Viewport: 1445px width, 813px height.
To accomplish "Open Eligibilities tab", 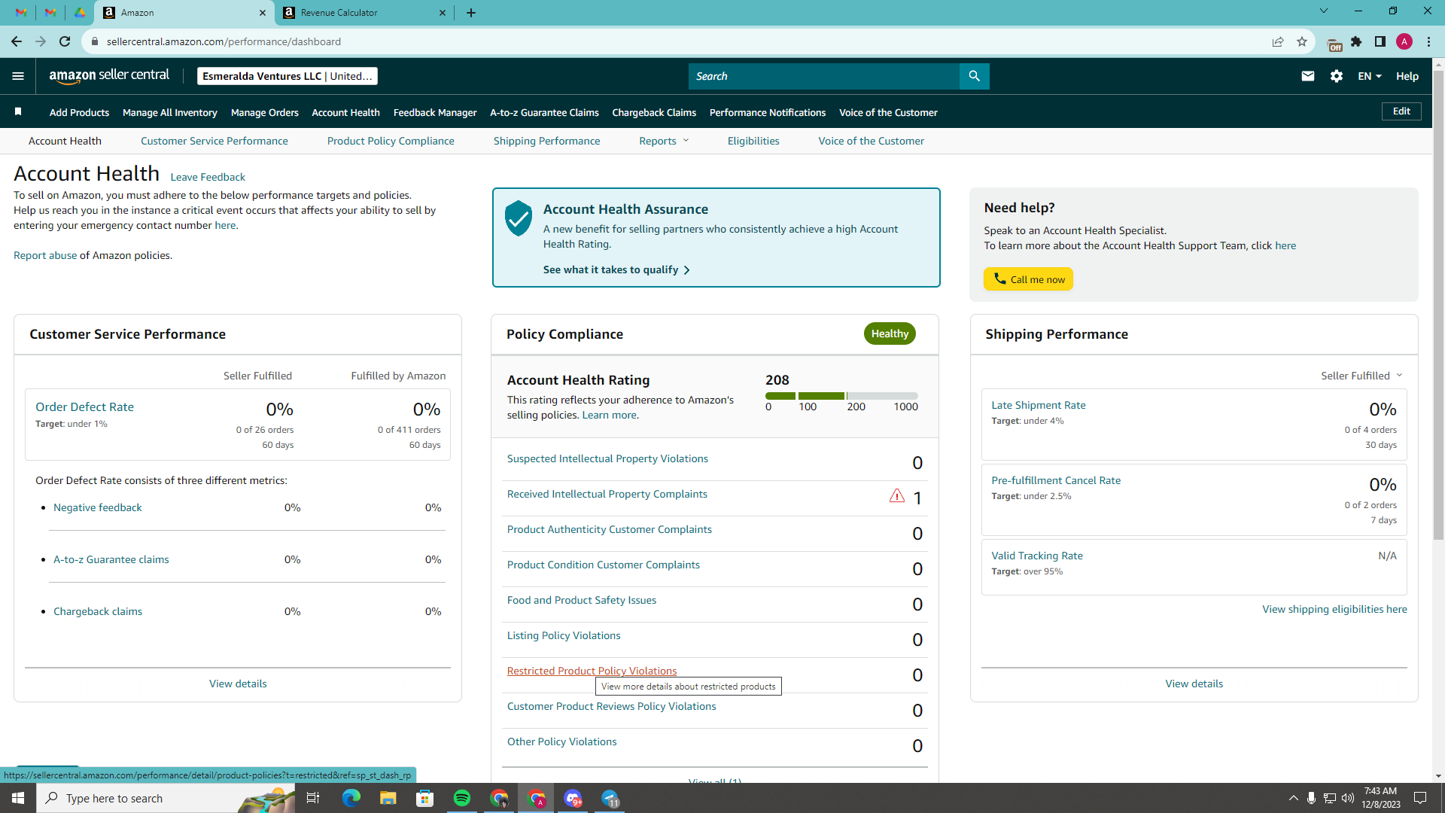I will (753, 141).
